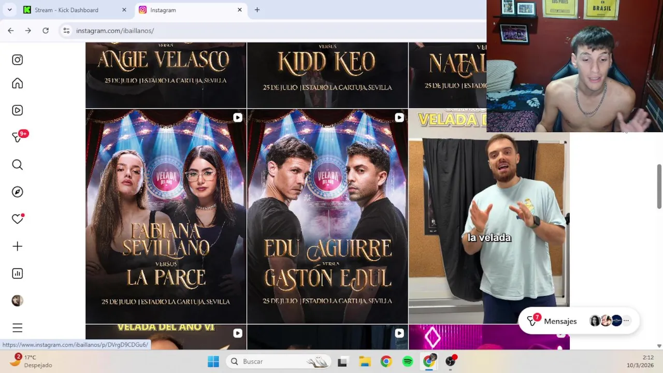Click the Create plus icon

(x=18, y=246)
